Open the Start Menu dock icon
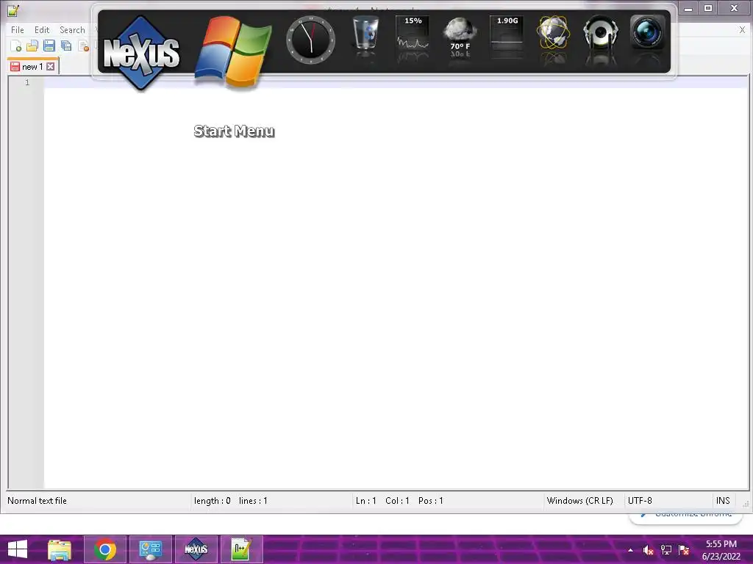The width and height of the screenshot is (753, 564). coord(233,52)
